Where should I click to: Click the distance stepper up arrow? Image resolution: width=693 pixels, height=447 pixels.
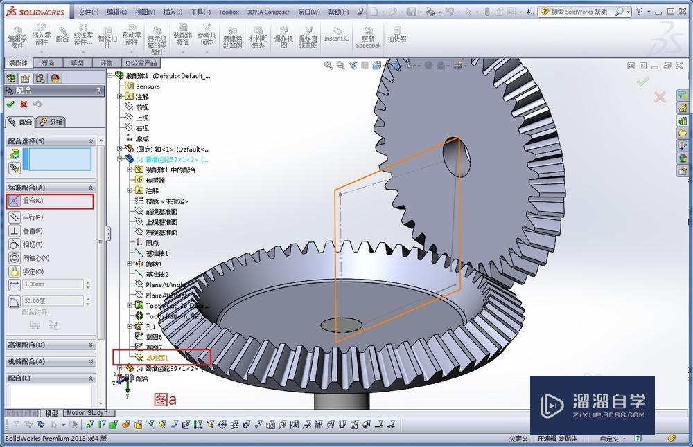pyautogui.click(x=88, y=282)
